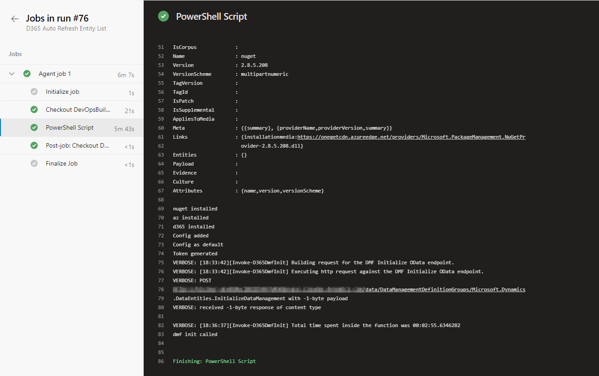The image size is (599, 376).
Task: Click log line 86 Finishing: PowerShell Script
Action: (214, 361)
